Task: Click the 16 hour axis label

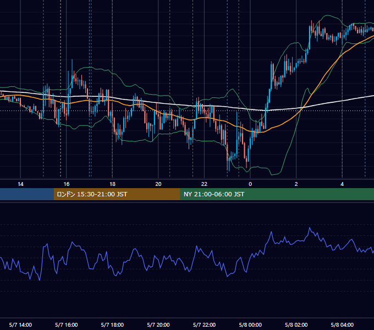Action: 67,184
